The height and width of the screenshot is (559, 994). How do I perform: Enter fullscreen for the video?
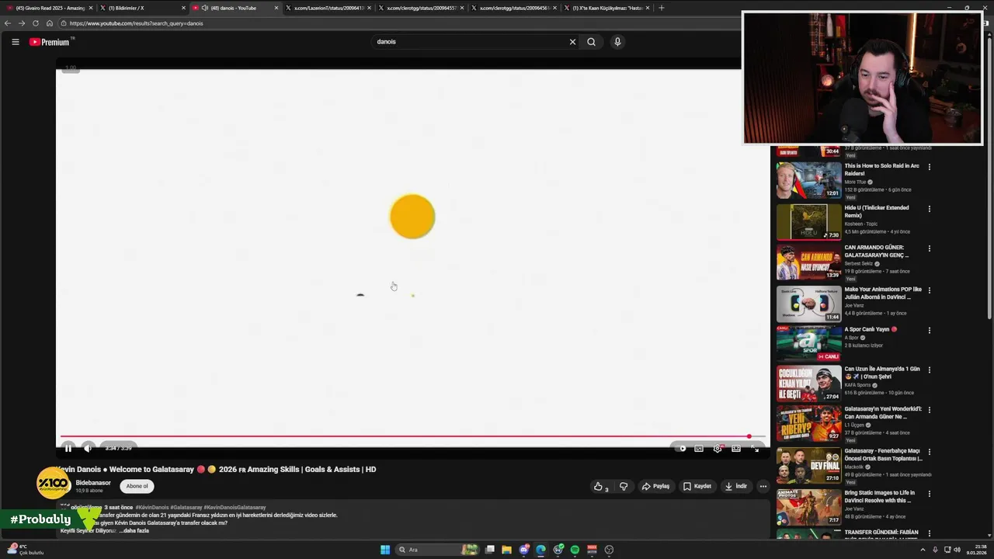pyautogui.click(x=756, y=448)
